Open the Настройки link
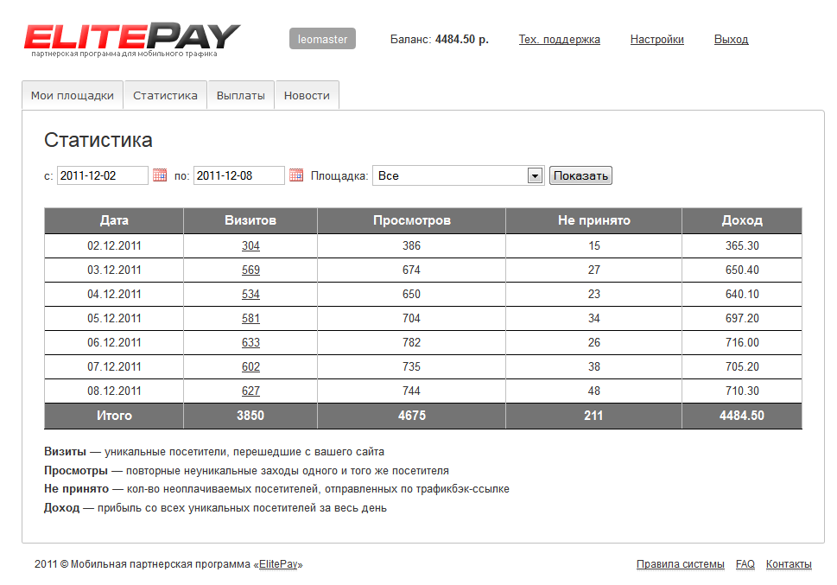The width and height of the screenshot is (837, 585). point(656,40)
